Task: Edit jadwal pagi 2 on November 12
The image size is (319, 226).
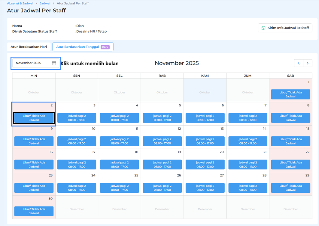Action: pyautogui.click(x=162, y=141)
